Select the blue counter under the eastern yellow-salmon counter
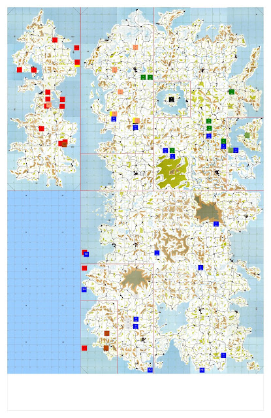The image size is (271, 418). click(x=136, y=127)
